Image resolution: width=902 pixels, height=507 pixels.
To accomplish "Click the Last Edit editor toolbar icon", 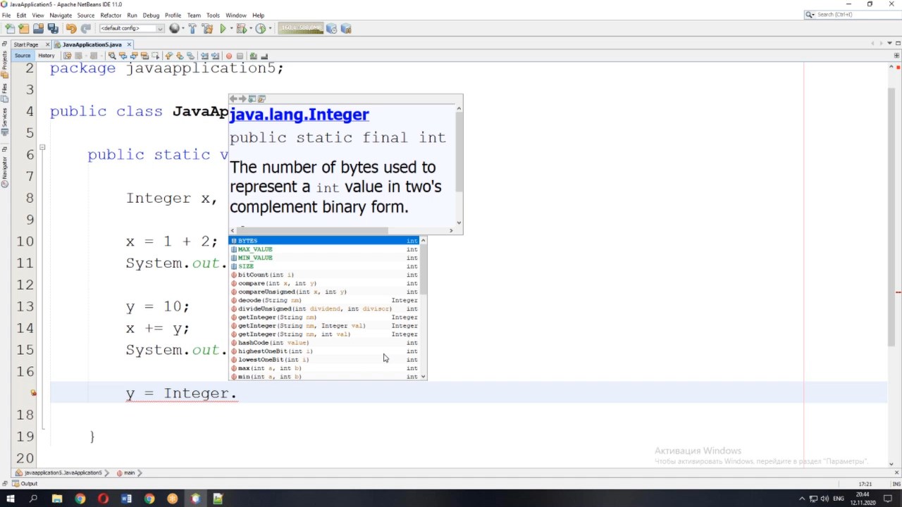I will pos(68,56).
